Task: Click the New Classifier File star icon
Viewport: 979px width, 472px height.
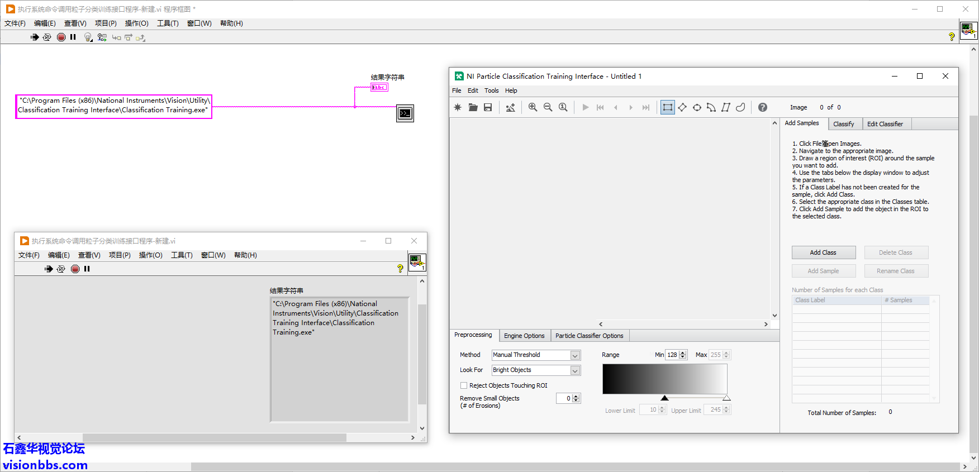Action: 458,107
